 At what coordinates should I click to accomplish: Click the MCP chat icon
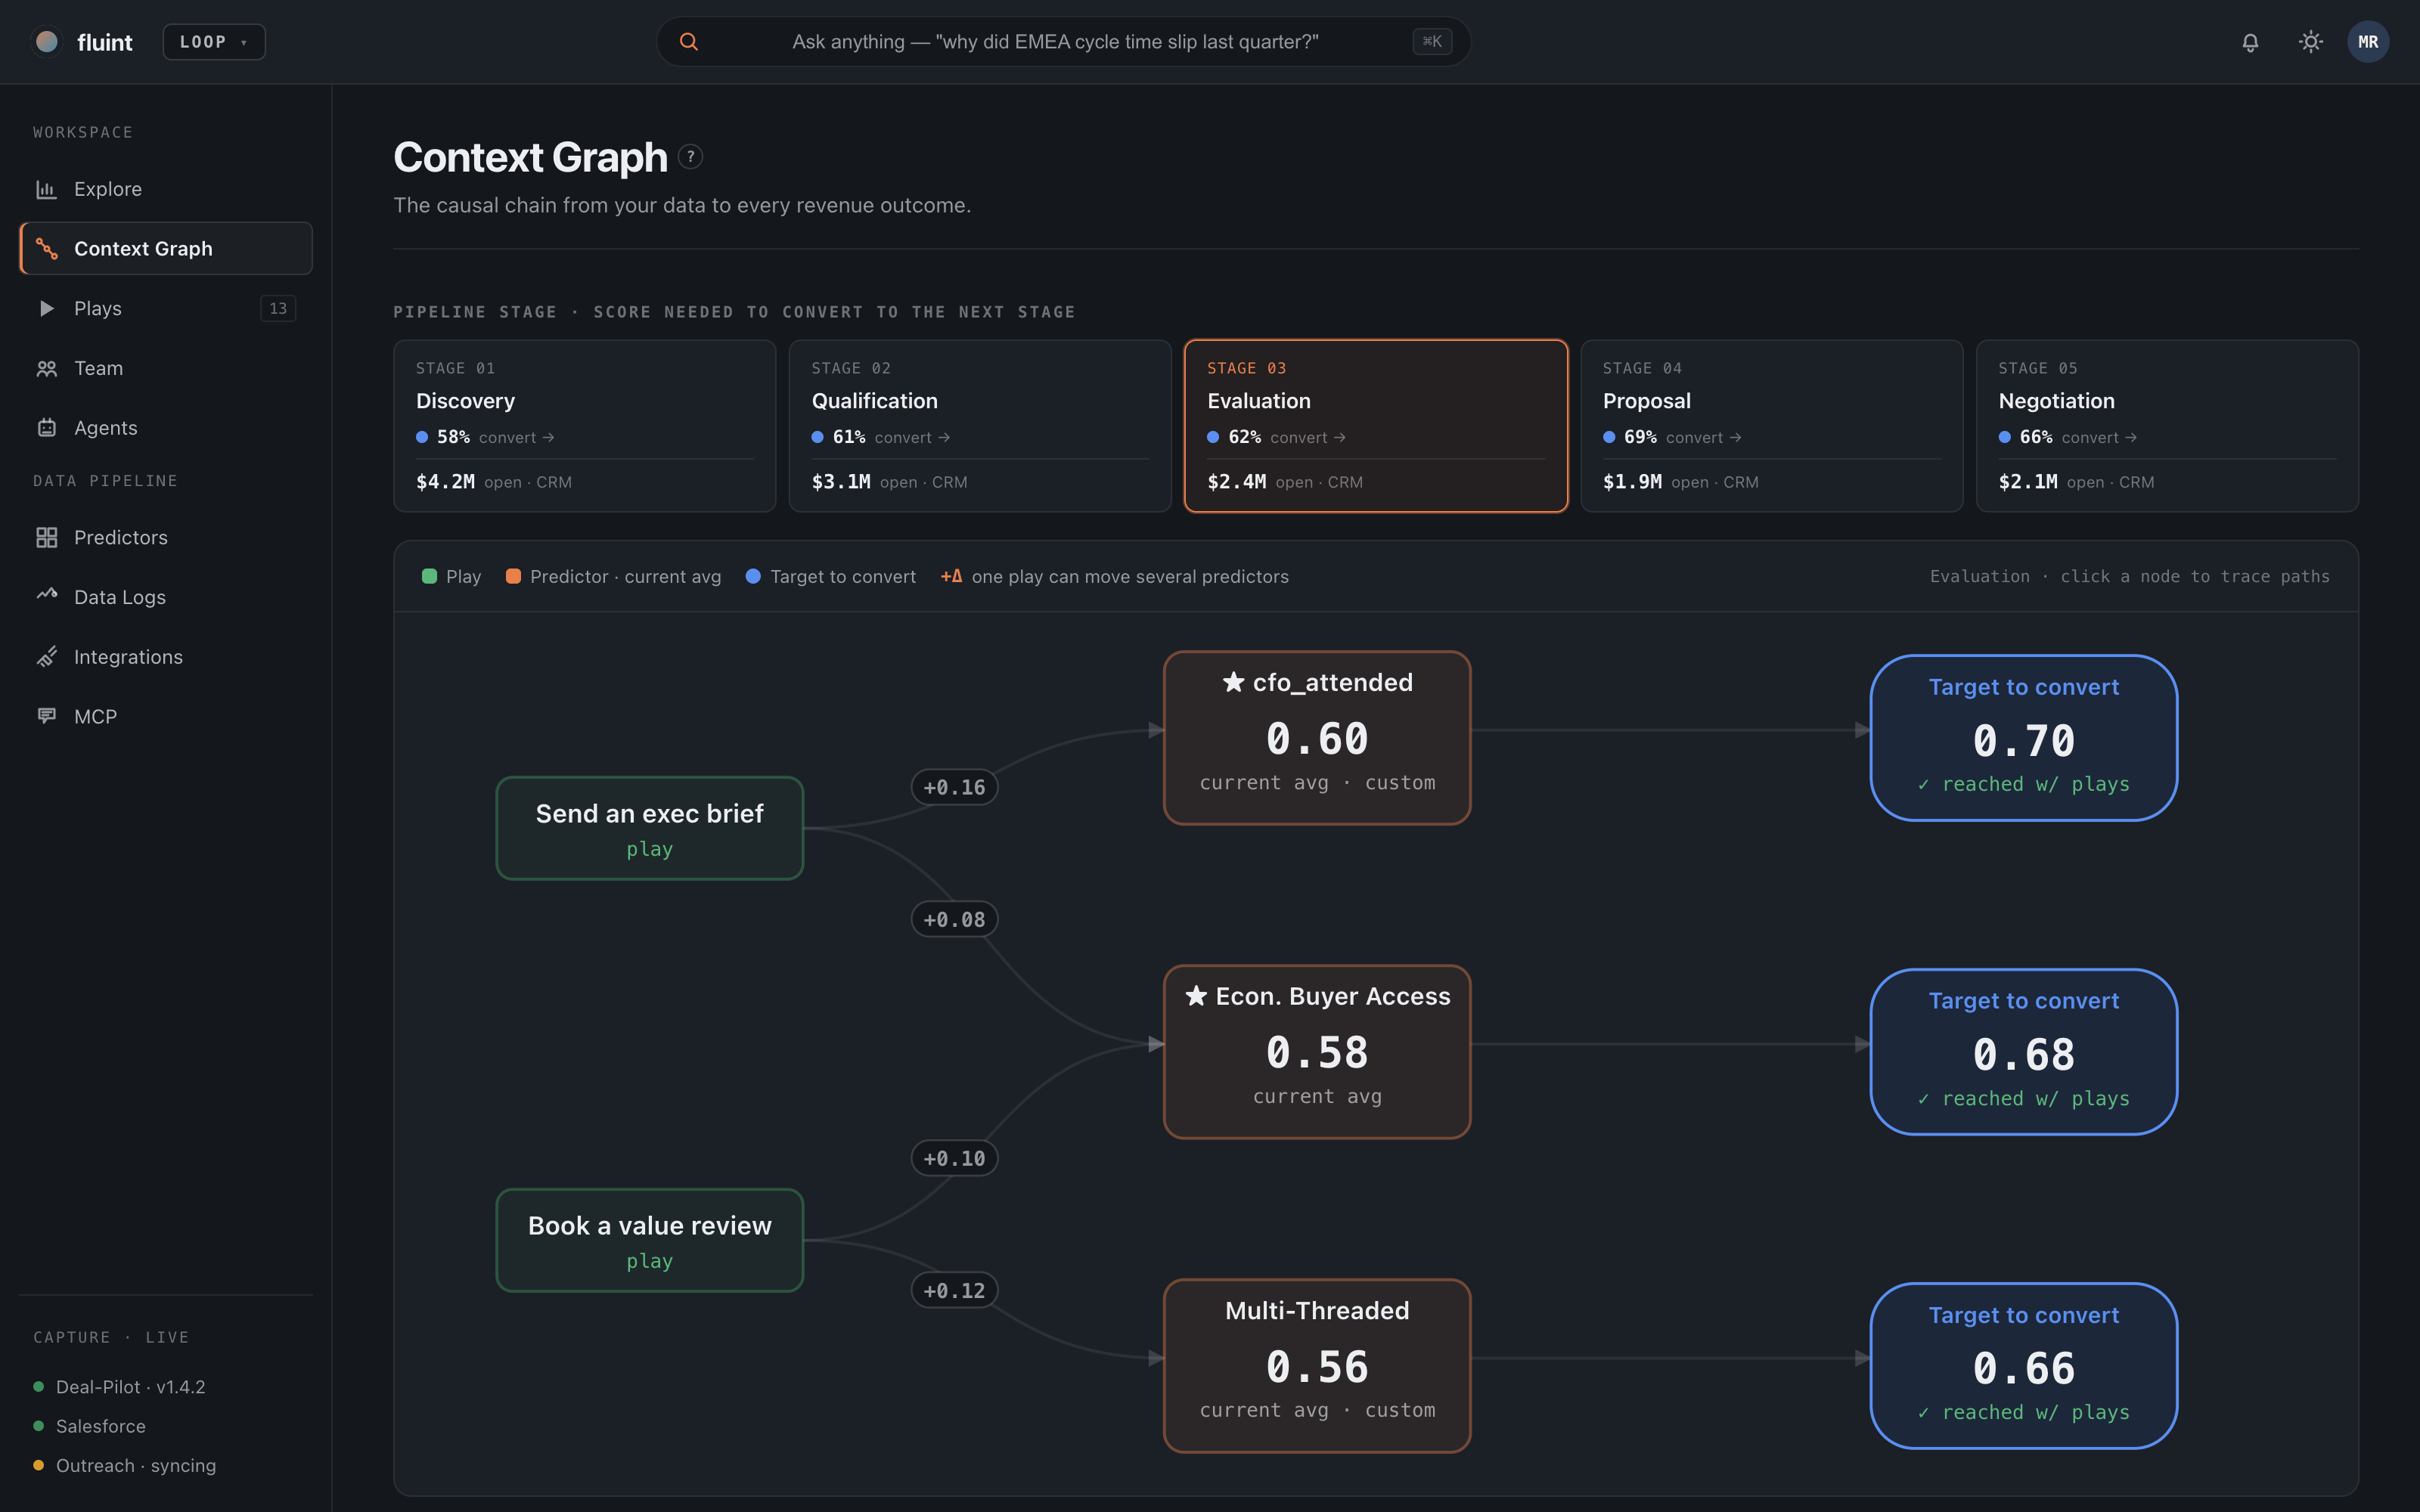click(46, 716)
